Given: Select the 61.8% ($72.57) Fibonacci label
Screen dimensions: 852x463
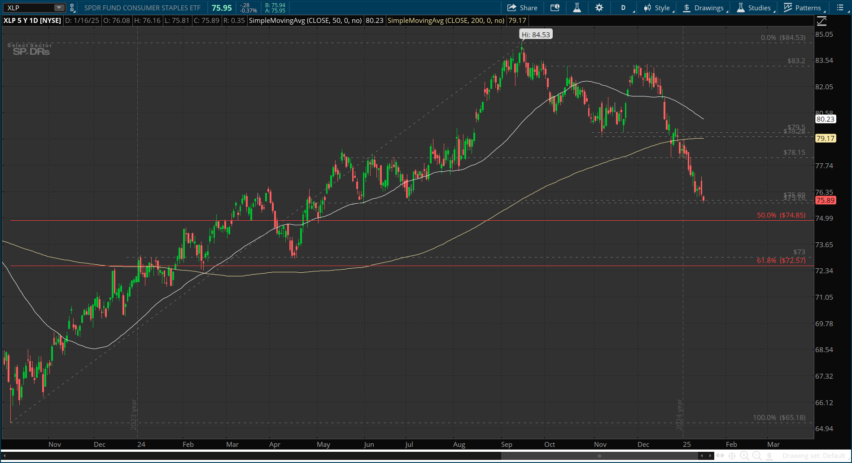Looking at the screenshot, I should tap(781, 261).
